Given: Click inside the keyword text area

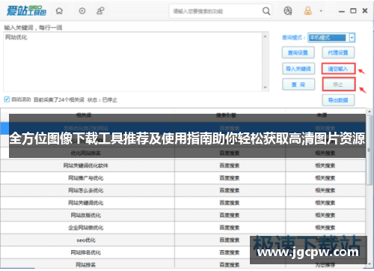Looking at the screenshot, I should click(133, 61).
